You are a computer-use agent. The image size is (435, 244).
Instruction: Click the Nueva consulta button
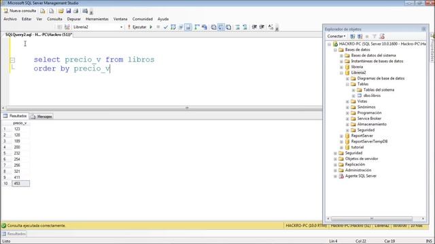[x=20, y=11]
